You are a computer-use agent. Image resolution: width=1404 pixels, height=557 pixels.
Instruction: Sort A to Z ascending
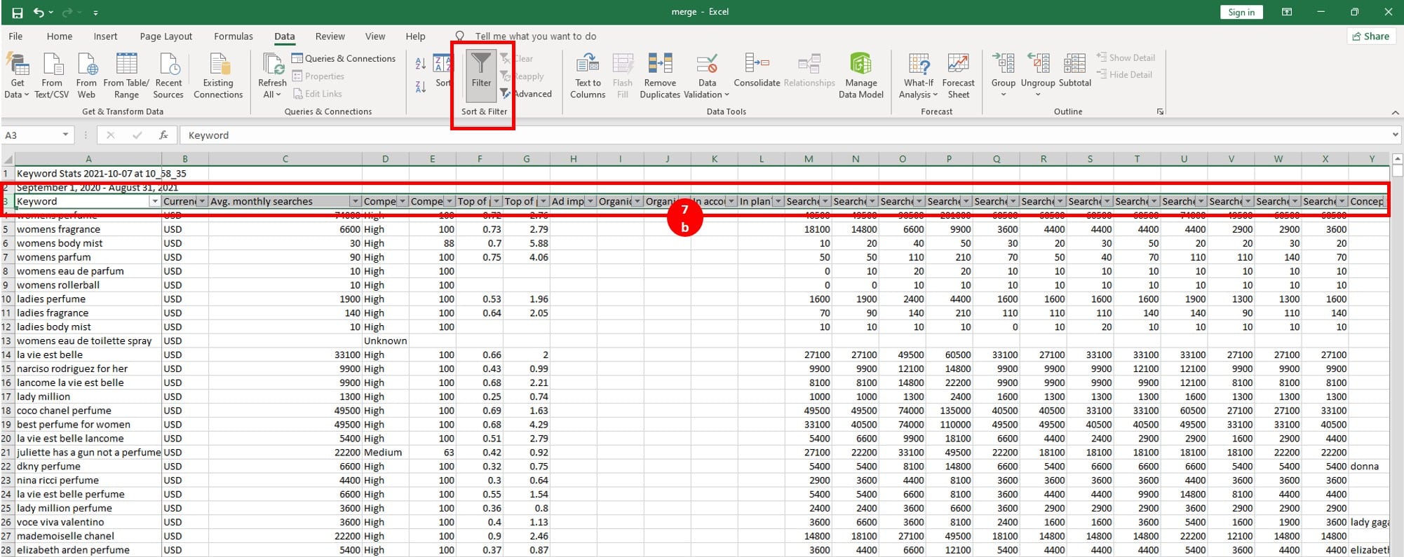[x=421, y=64]
